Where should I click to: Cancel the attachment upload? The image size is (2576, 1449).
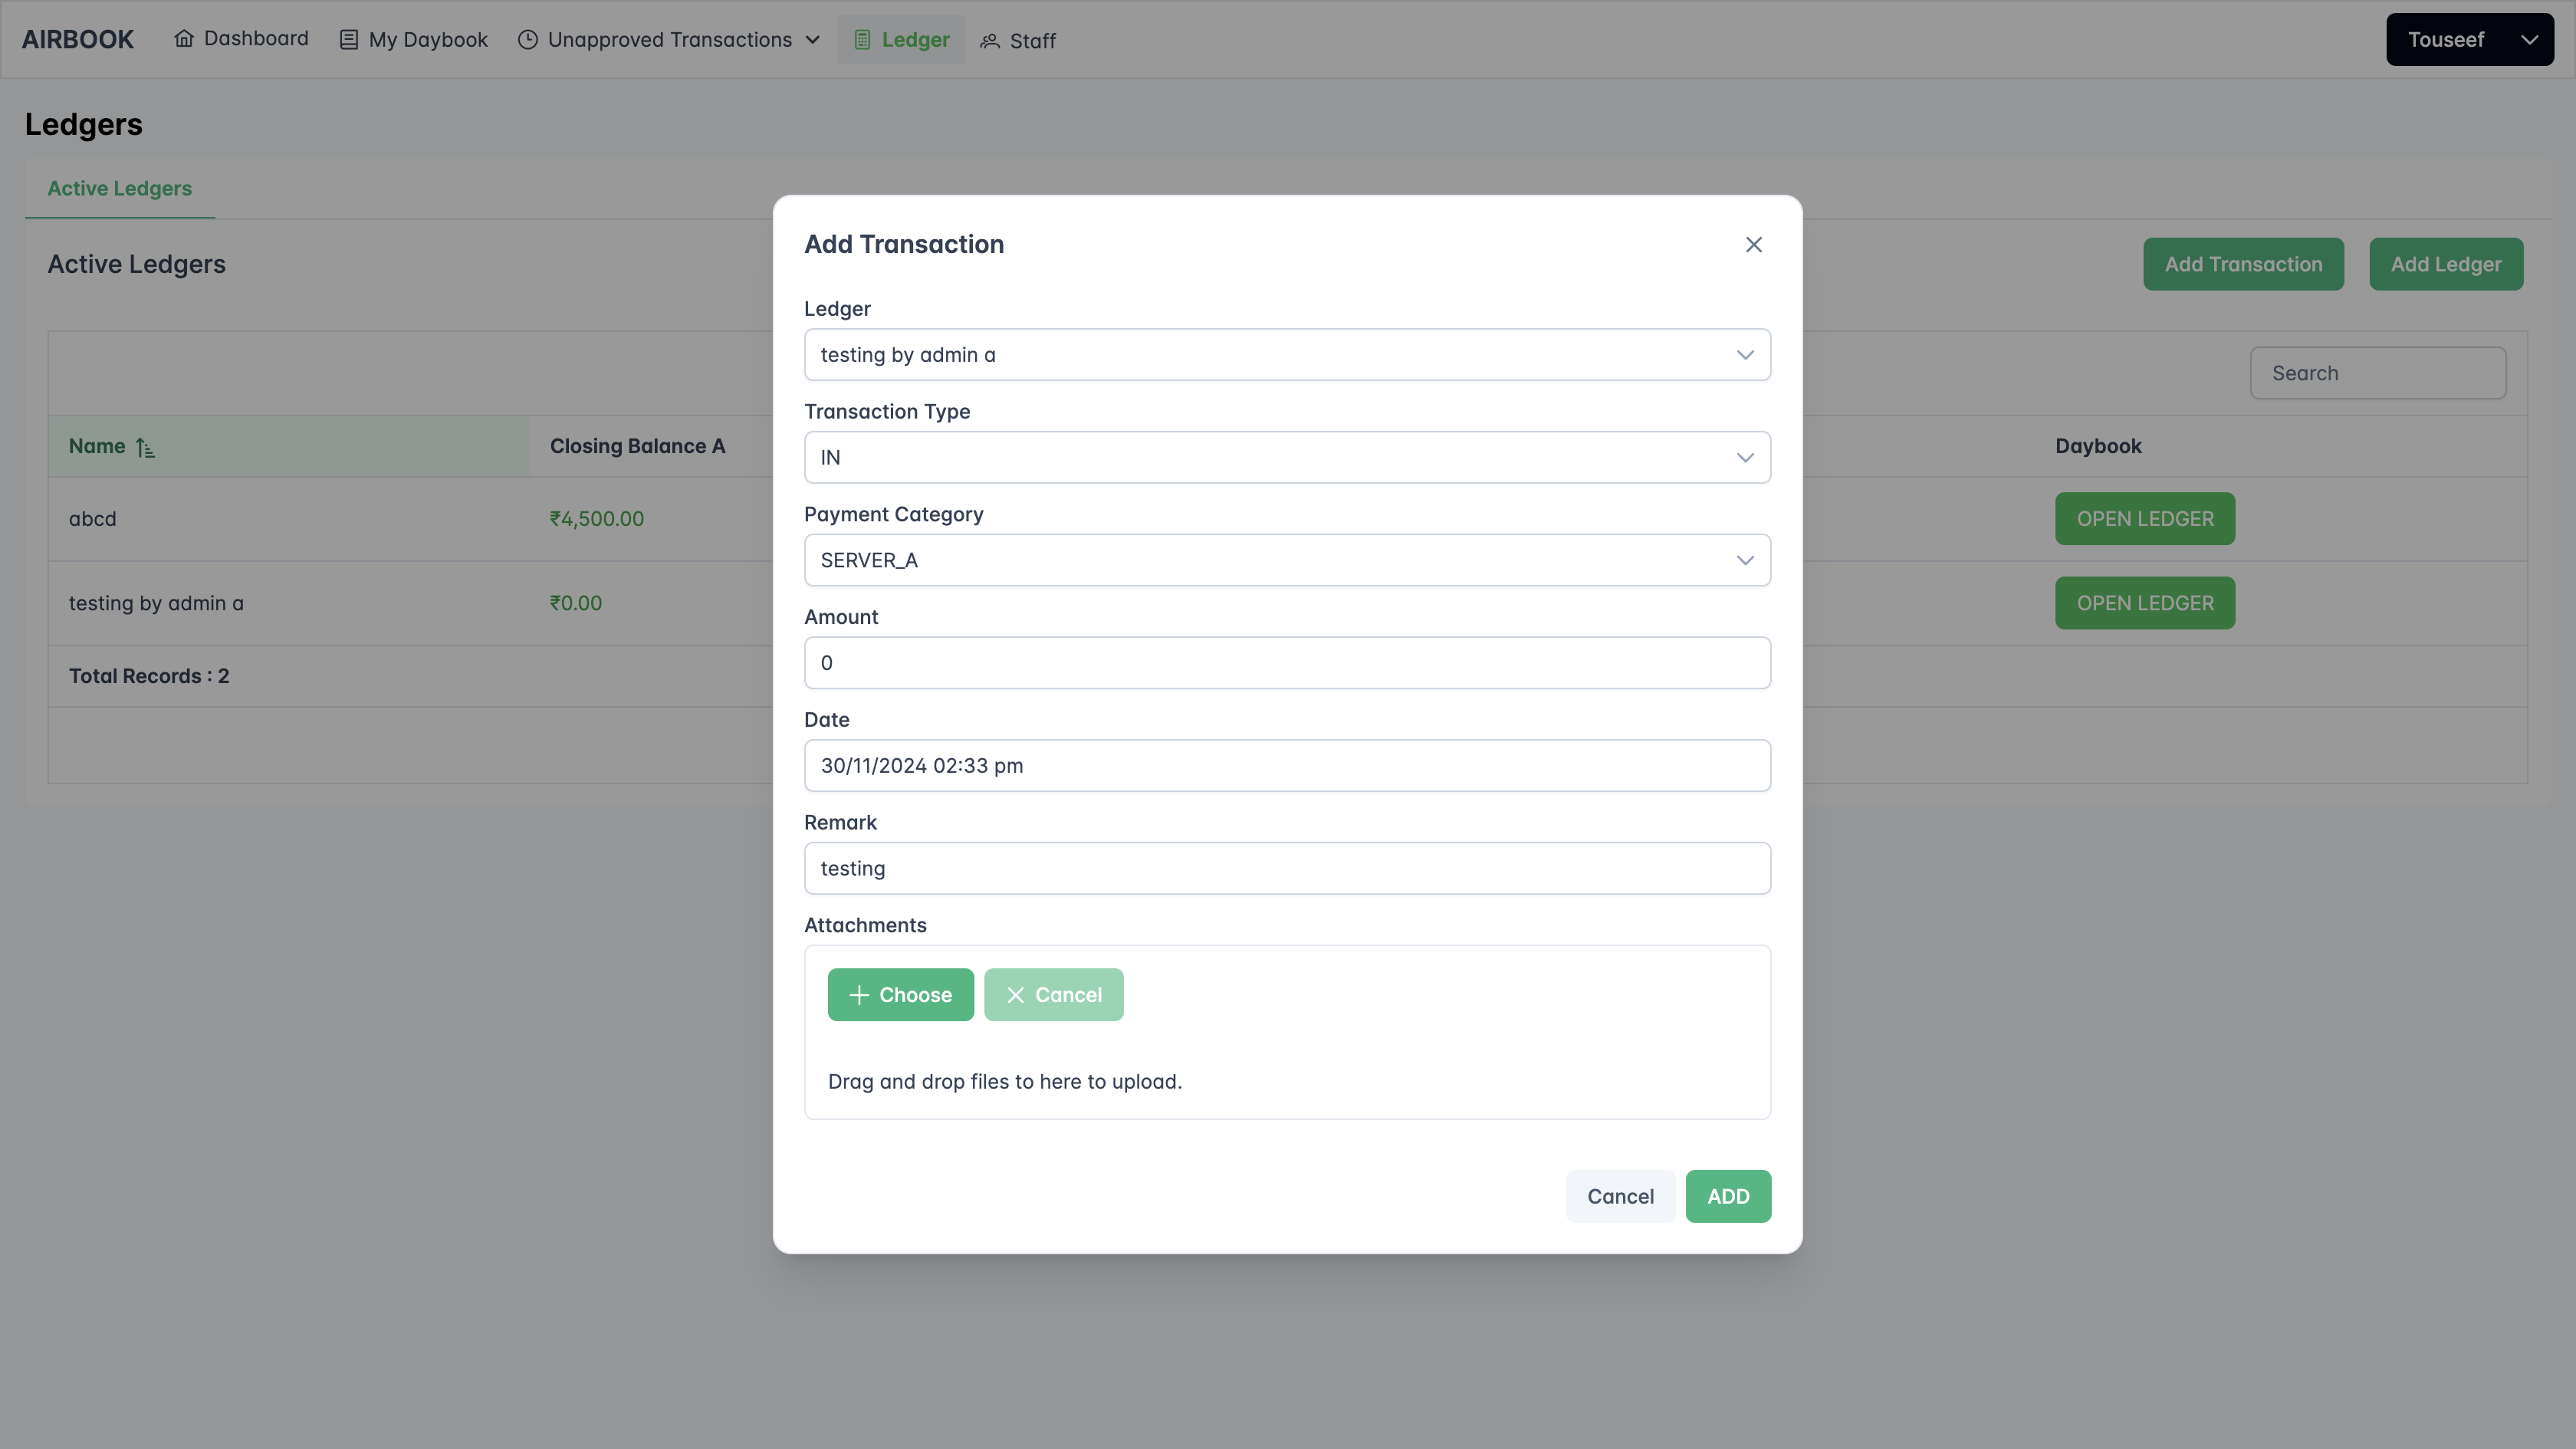point(1053,994)
